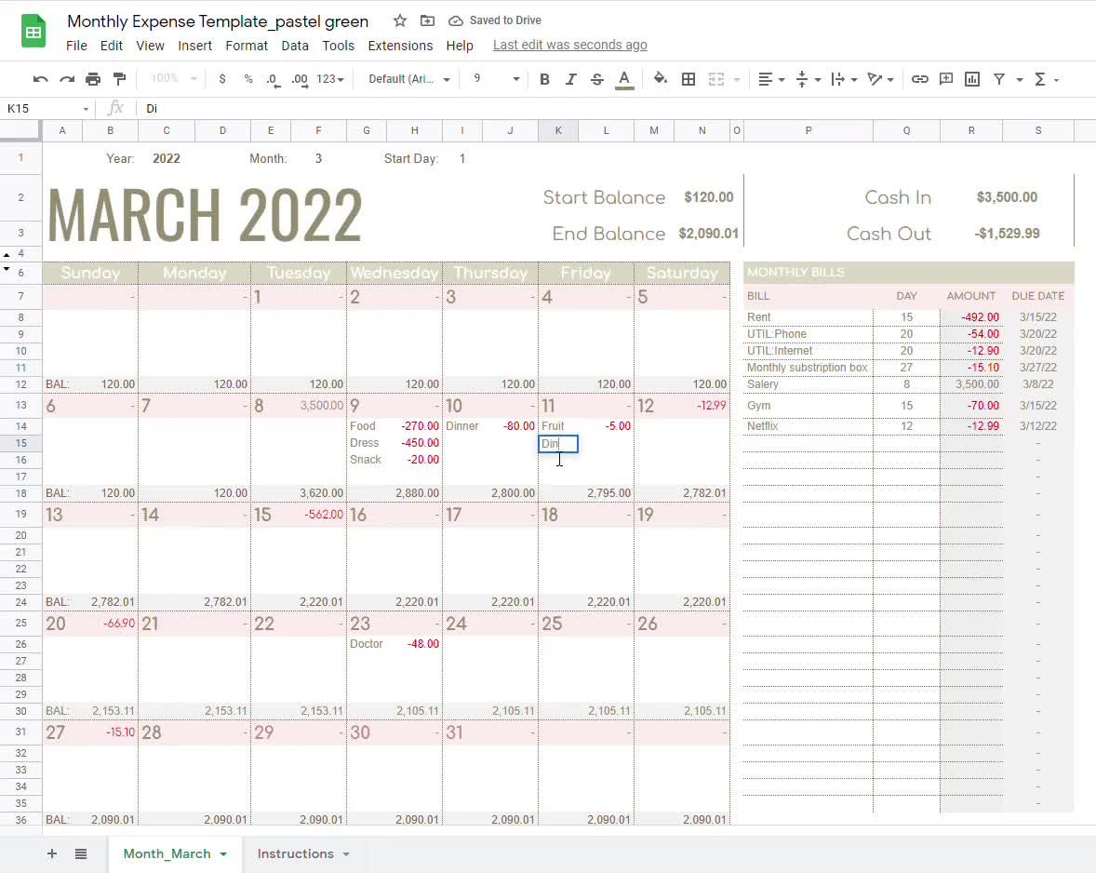The width and height of the screenshot is (1096, 873).
Task: Decrease decimal places for the selected cell
Action: pyautogui.click(x=273, y=79)
